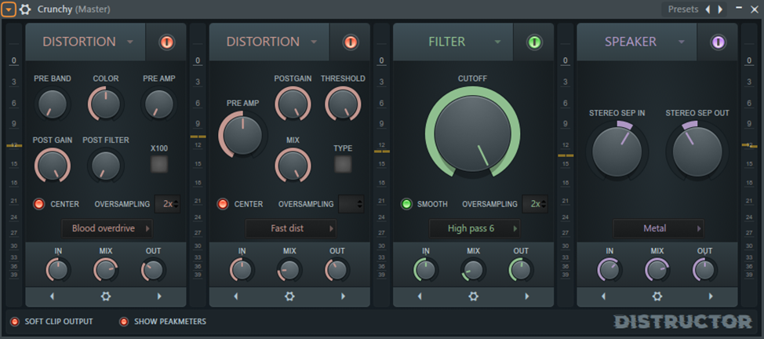Image resolution: width=764 pixels, height=339 pixels.
Task: Click IN knob of Speaker module
Action: pos(609,270)
